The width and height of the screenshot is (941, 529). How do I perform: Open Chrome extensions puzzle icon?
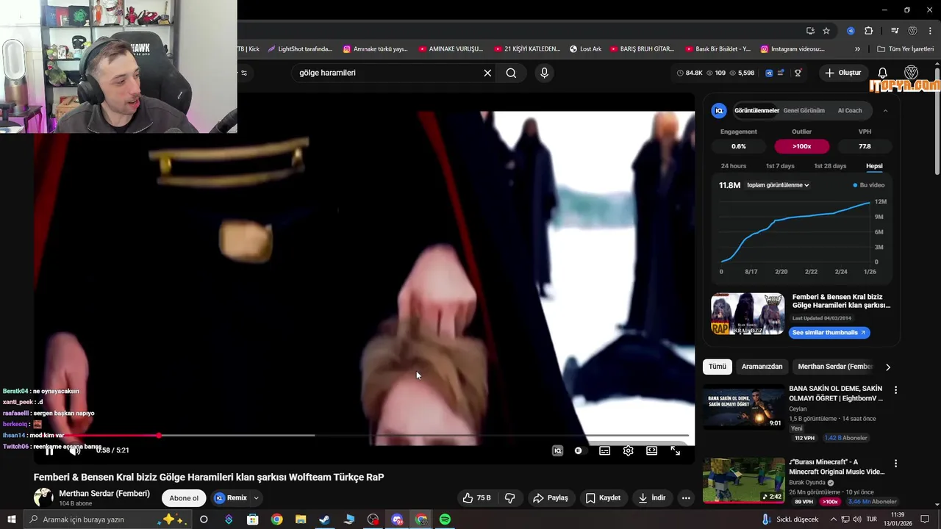869,31
